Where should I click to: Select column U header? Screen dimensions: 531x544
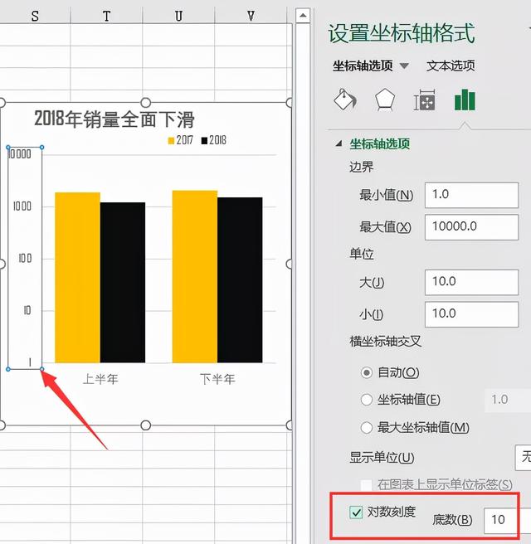(x=178, y=16)
